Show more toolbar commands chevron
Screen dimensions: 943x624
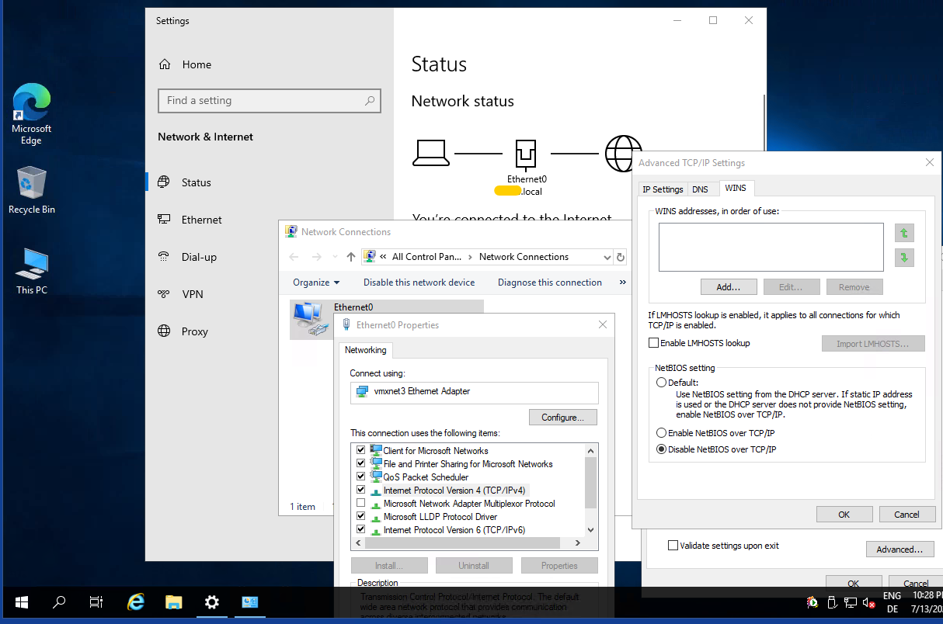coord(623,283)
